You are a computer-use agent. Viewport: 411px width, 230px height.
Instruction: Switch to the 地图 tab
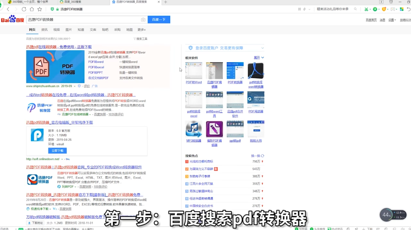click(x=129, y=30)
